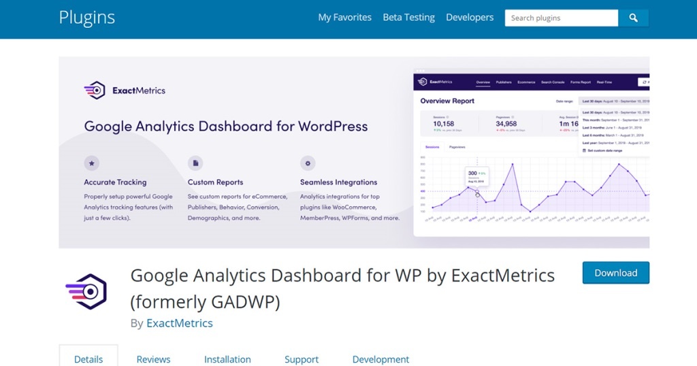Viewport: 697px width, 366px height.
Task: Switch to the Support tab
Action: point(302,359)
